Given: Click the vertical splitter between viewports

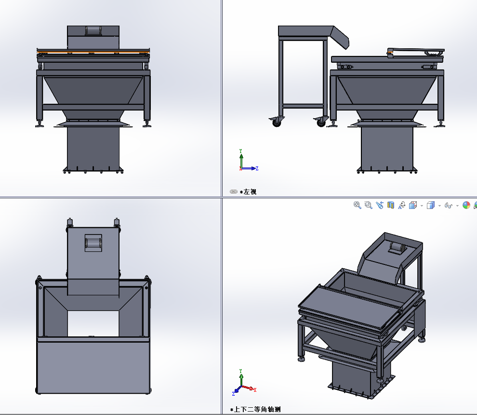Looking at the screenshot, I should pos(222,97).
